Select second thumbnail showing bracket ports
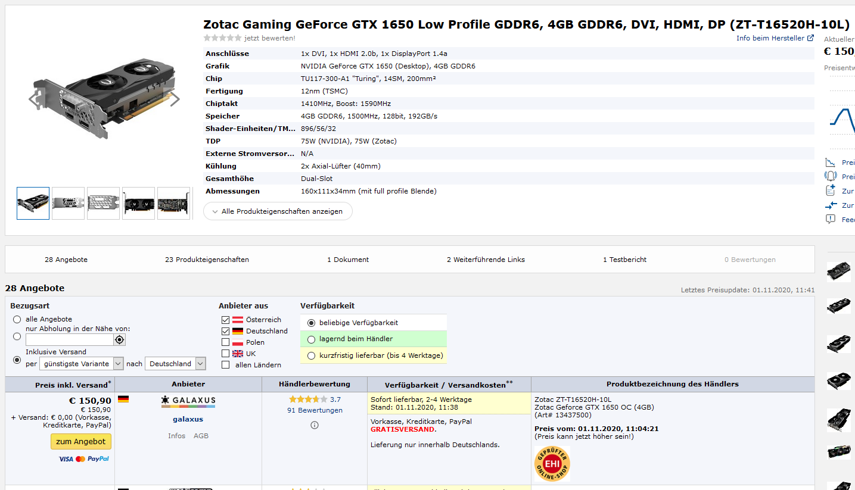Image resolution: width=855 pixels, height=490 pixels. point(68,203)
